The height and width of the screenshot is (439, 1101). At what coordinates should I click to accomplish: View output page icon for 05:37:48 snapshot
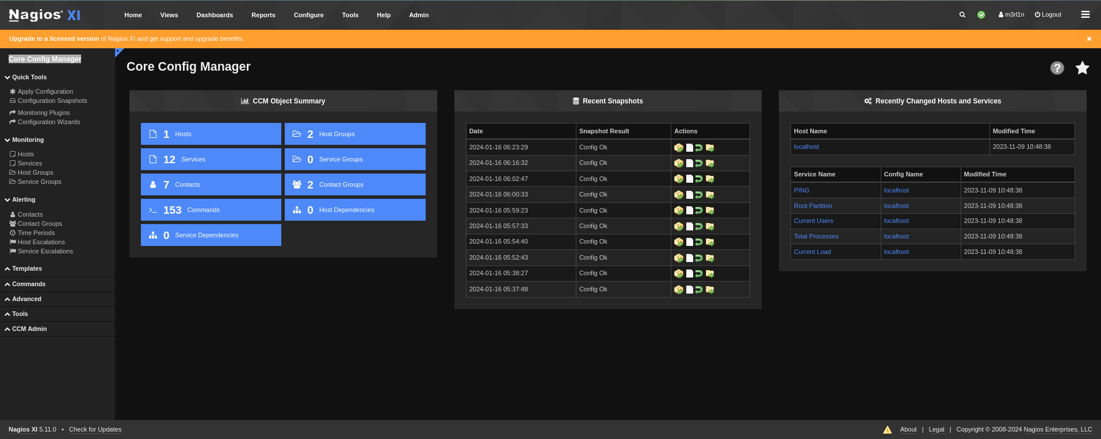point(689,290)
